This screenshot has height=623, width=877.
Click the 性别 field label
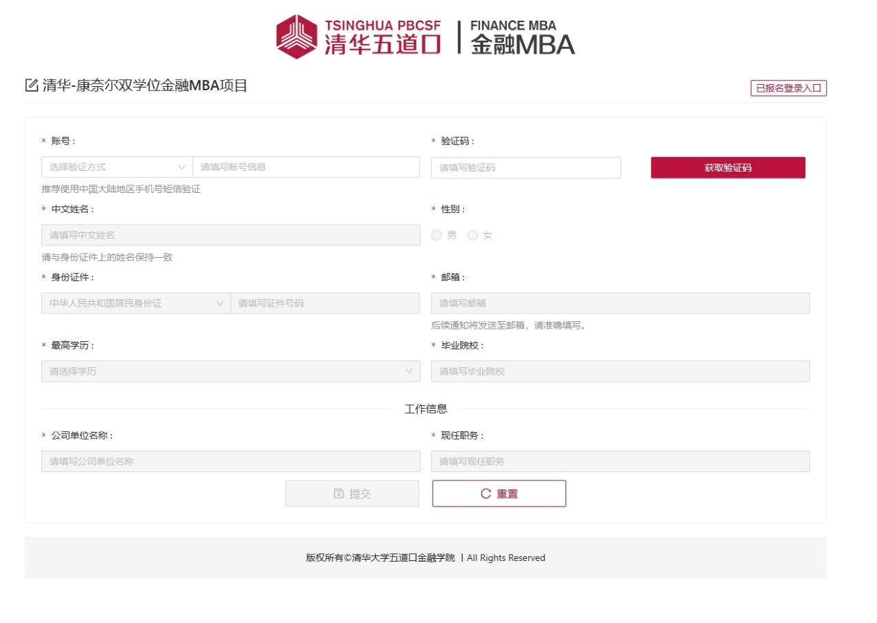click(453, 210)
